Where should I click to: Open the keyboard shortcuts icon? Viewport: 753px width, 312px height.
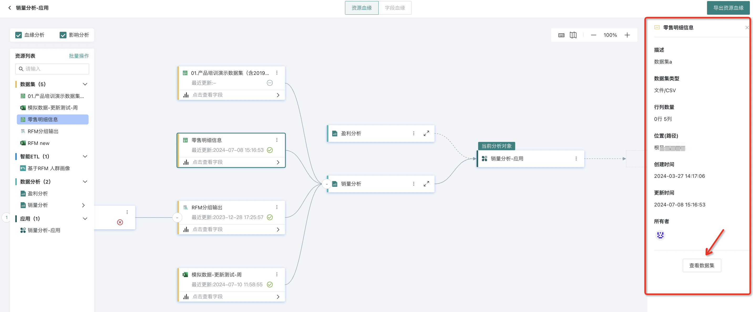[x=561, y=35]
